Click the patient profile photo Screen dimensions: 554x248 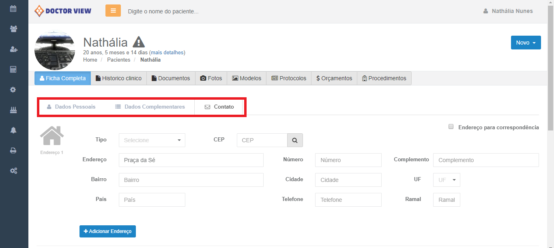coord(55,50)
